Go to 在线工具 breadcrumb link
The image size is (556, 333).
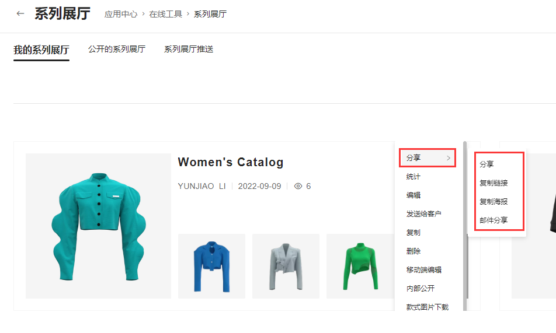[x=165, y=14]
